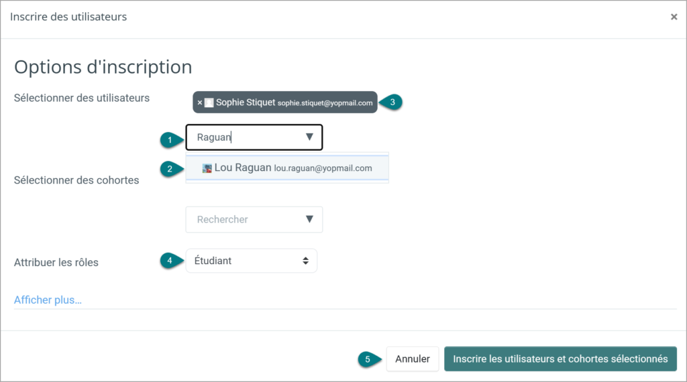
Task: Expand the user search dropdown arrow
Action: [309, 137]
